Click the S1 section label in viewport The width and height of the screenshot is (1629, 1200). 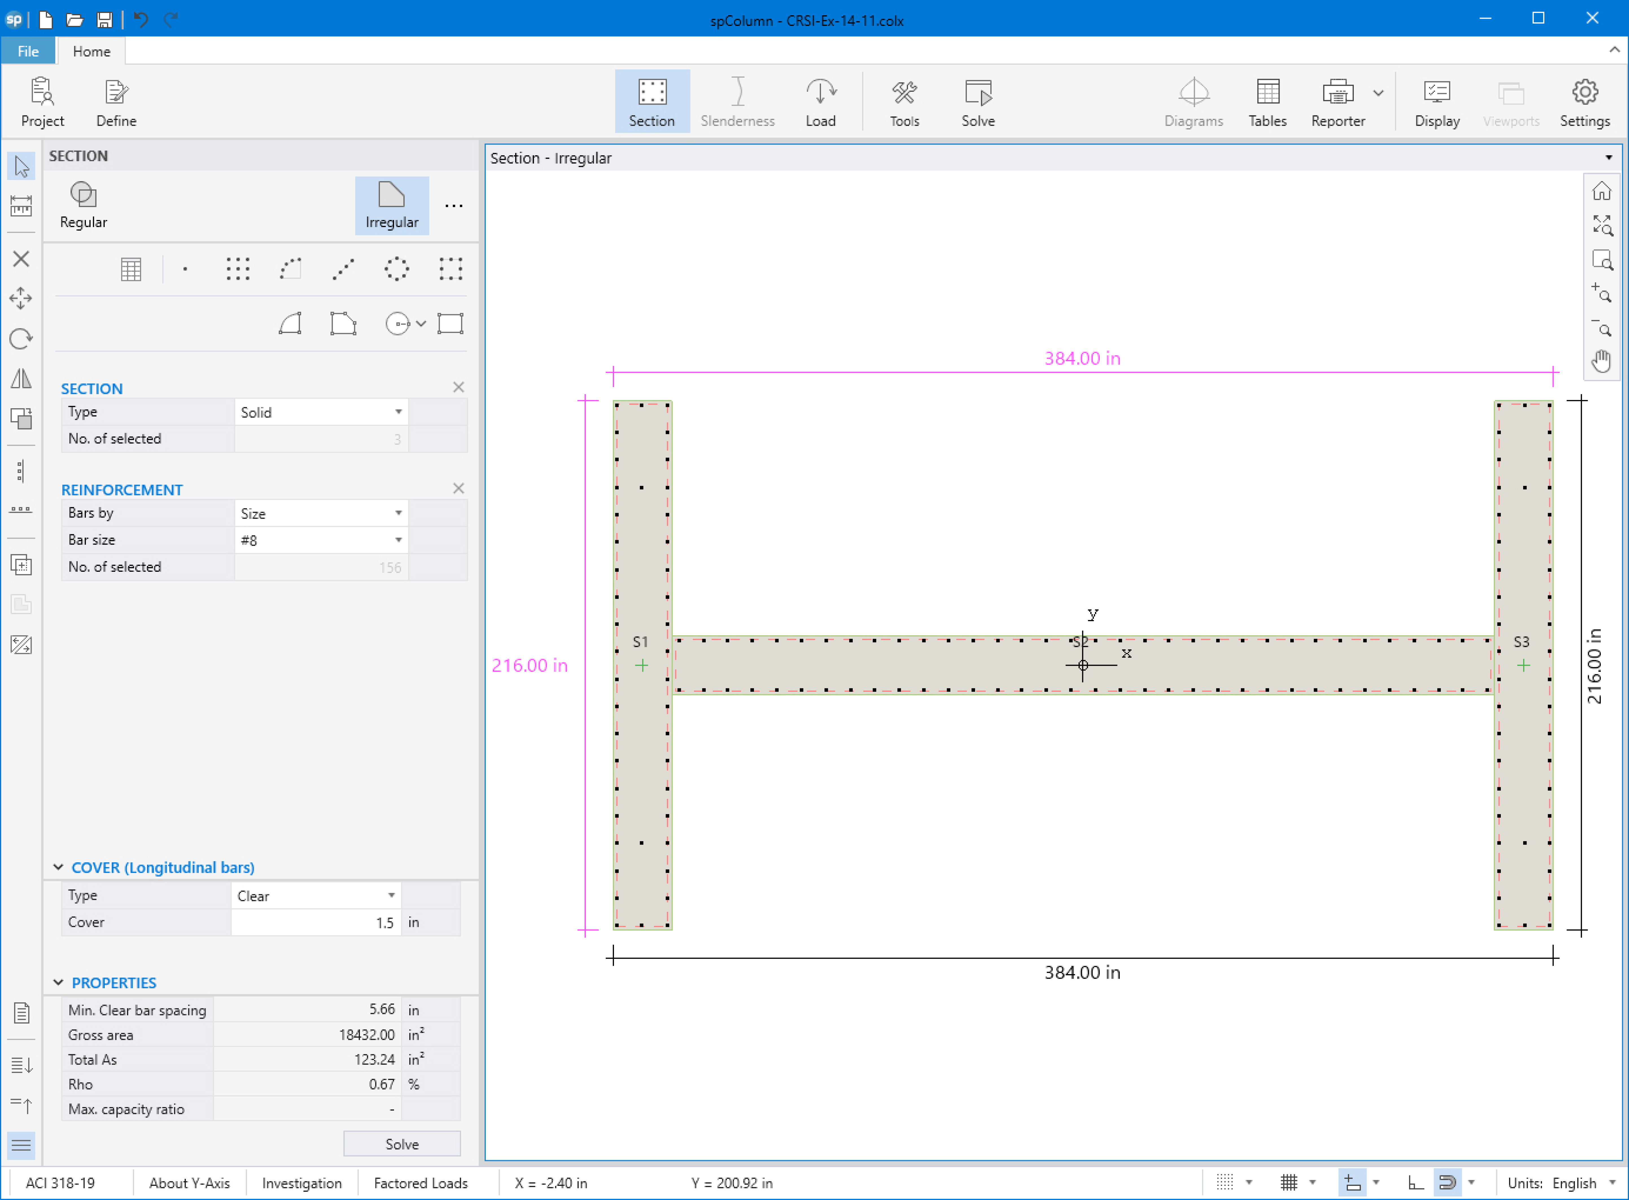point(640,642)
